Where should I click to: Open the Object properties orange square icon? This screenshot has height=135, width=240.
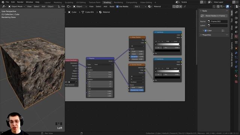pyautogui.click(x=236, y=48)
